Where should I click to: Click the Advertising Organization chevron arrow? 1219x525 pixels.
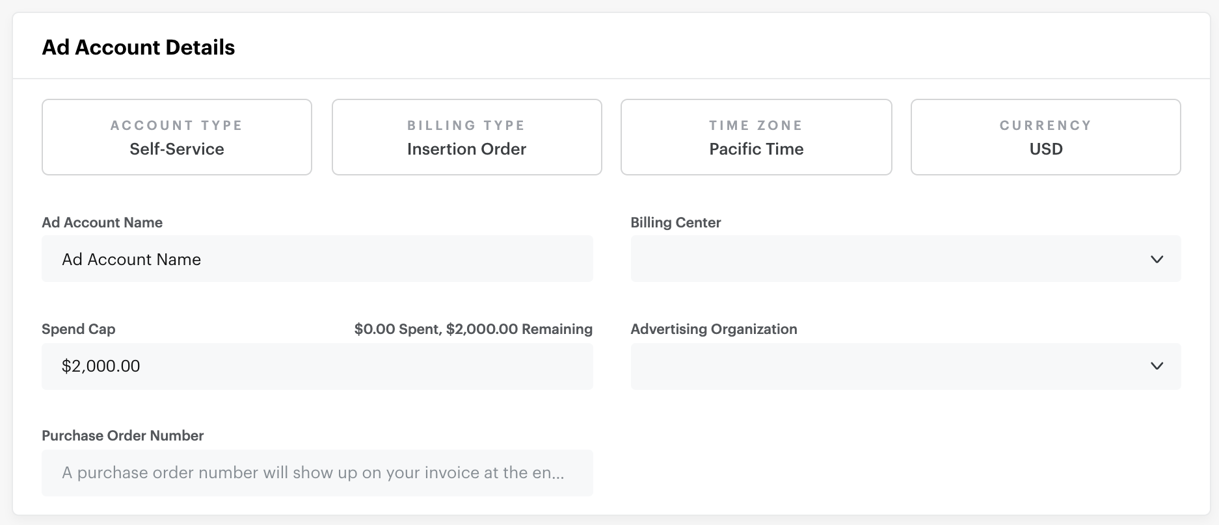[x=1157, y=366]
